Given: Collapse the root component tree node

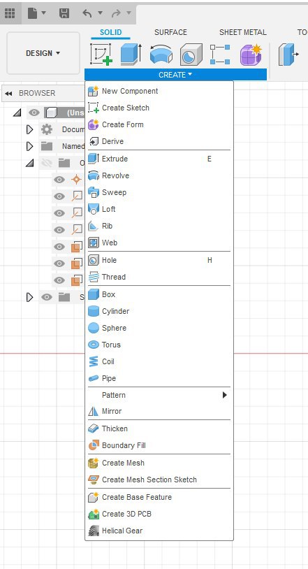Looking at the screenshot, I should [17, 113].
